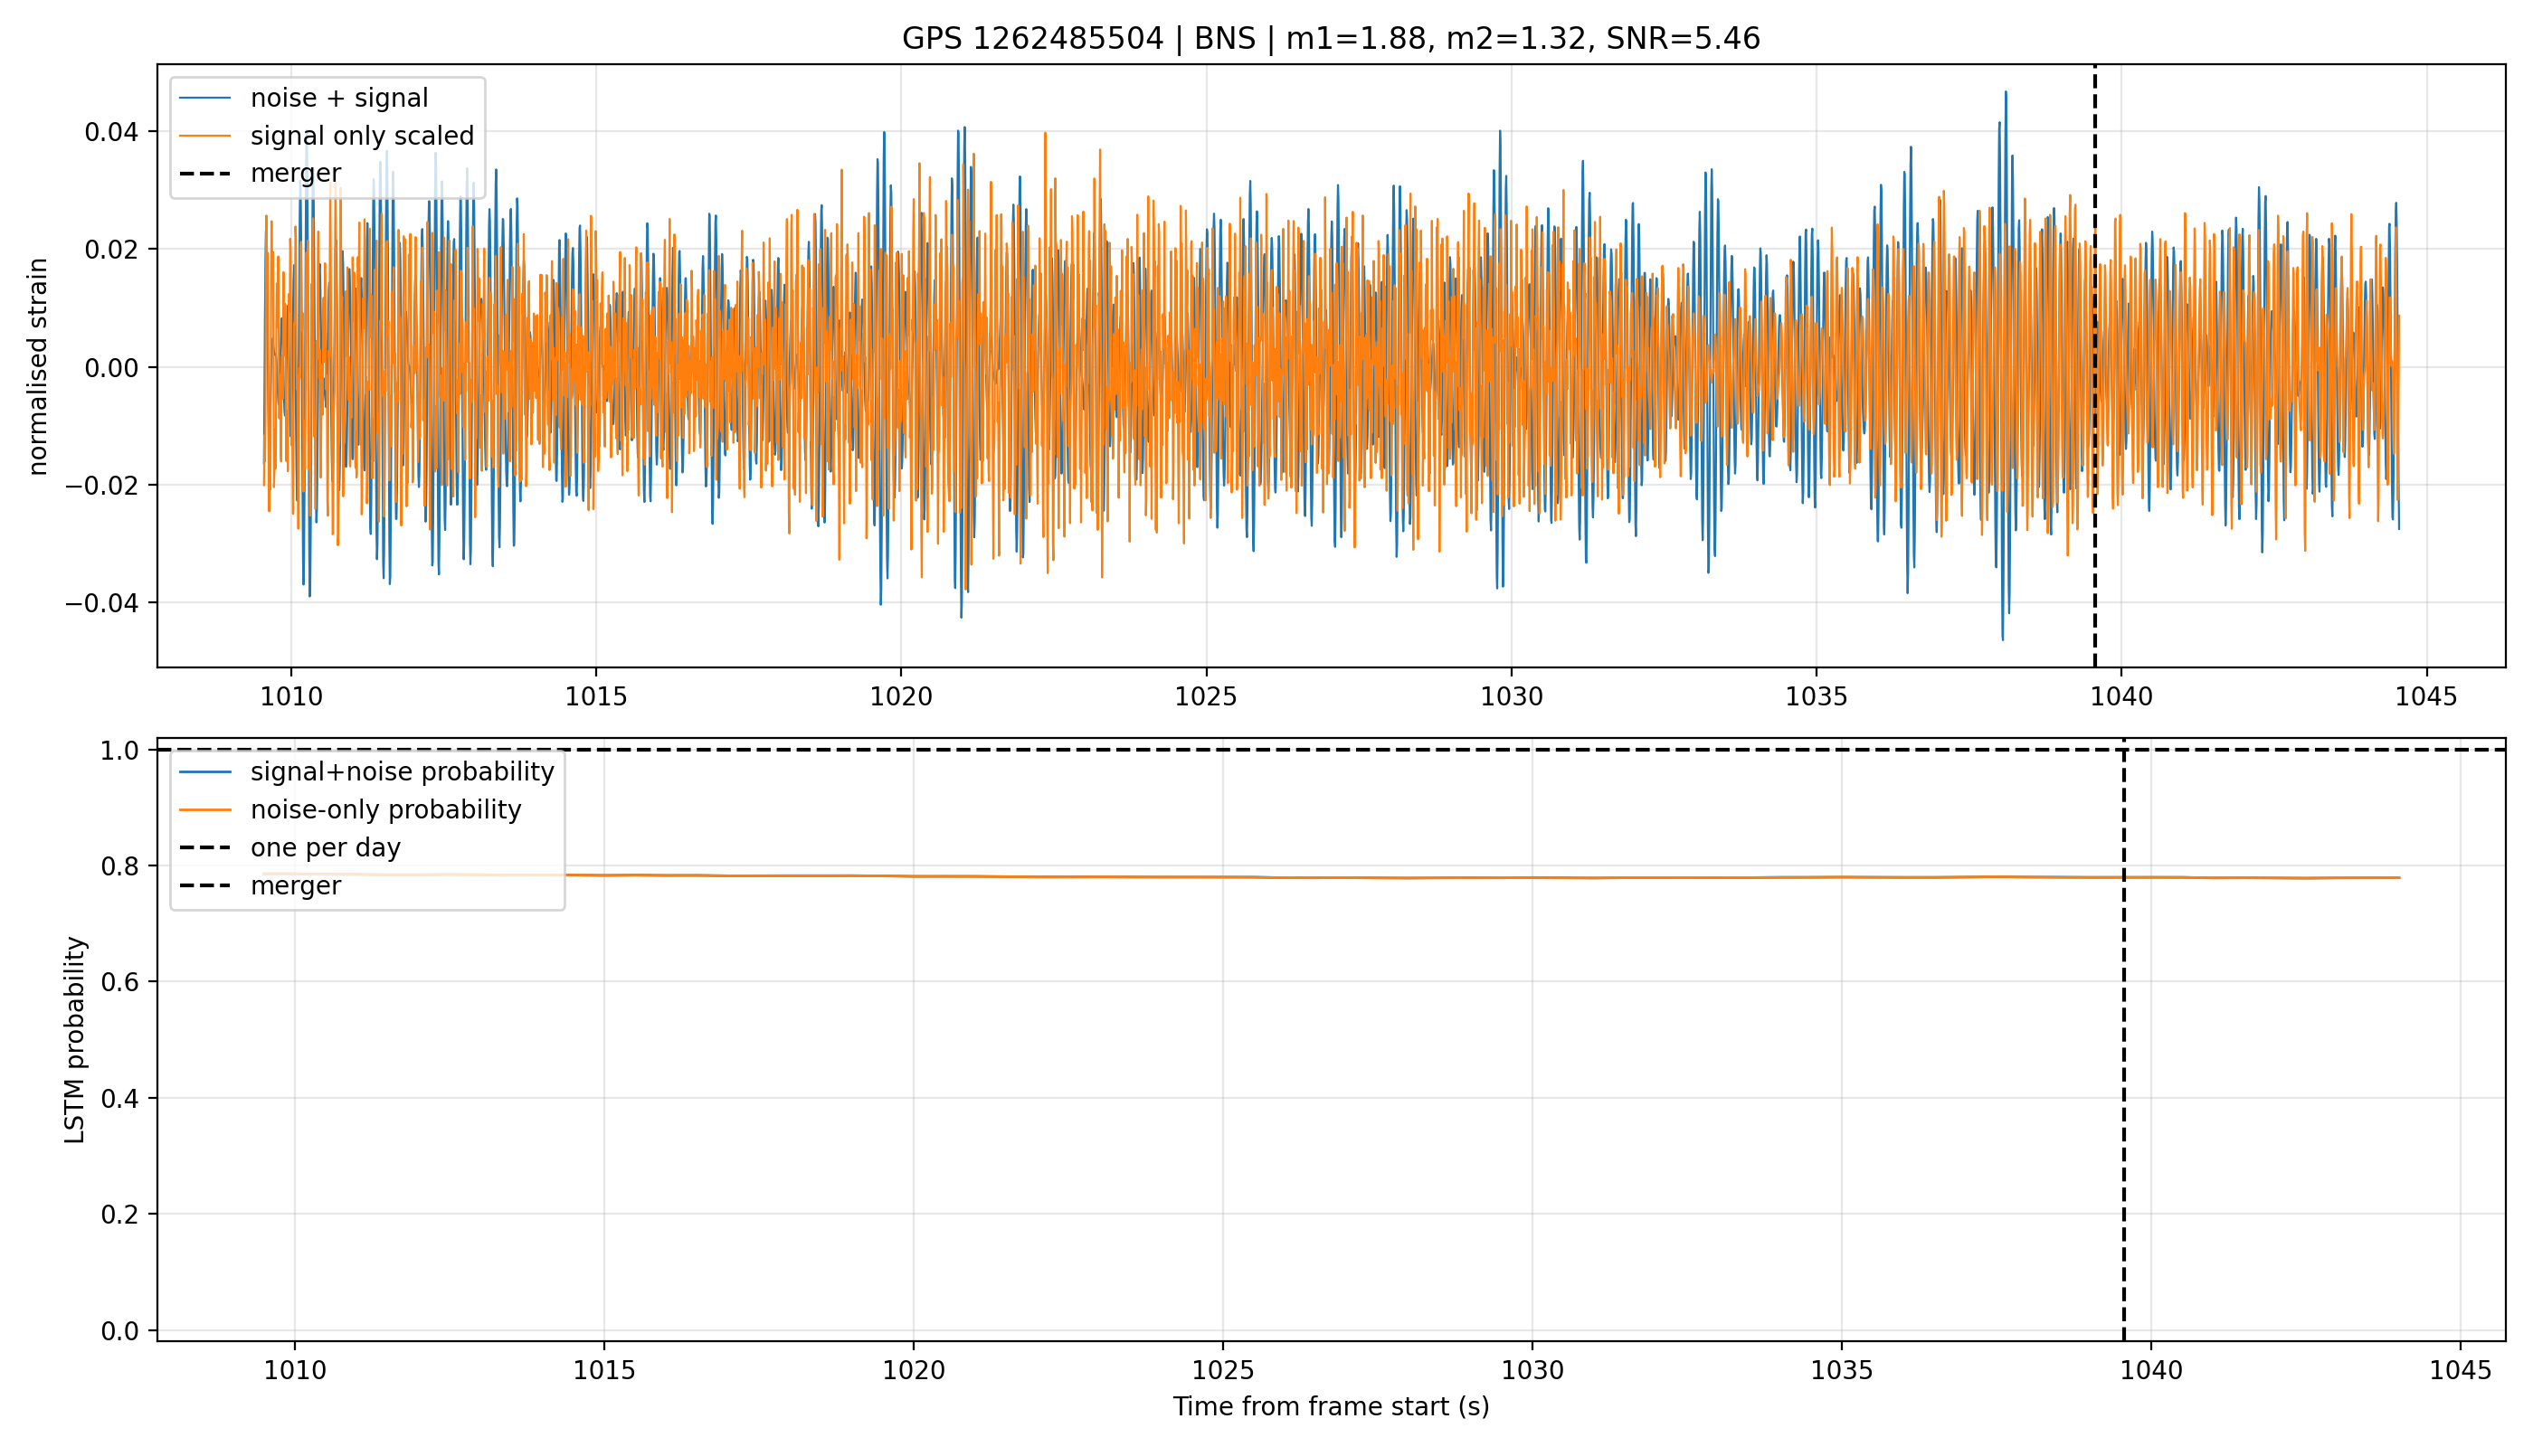Click the 'LSTM probability' y-axis label

click(76, 1039)
